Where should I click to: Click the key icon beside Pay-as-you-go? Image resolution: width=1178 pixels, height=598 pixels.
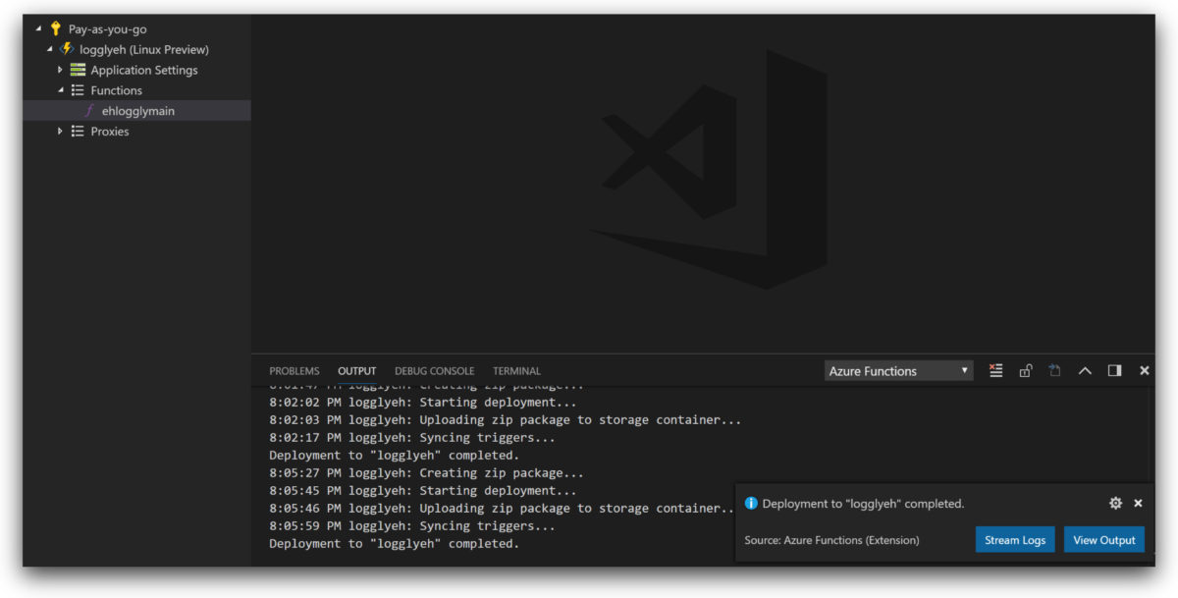(x=54, y=28)
